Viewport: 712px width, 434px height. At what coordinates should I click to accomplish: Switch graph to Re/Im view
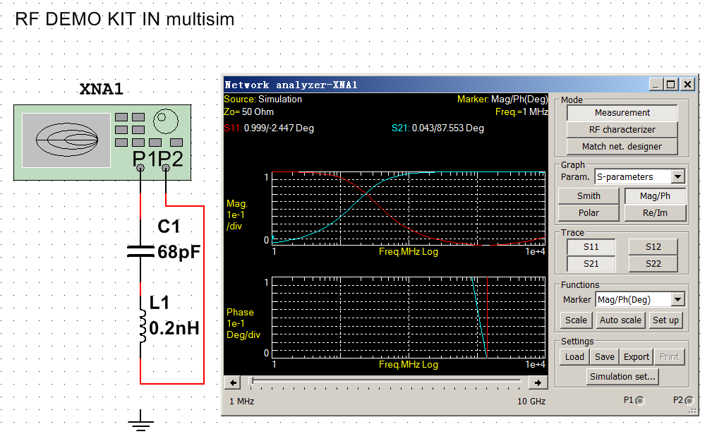(x=655, y=213)
